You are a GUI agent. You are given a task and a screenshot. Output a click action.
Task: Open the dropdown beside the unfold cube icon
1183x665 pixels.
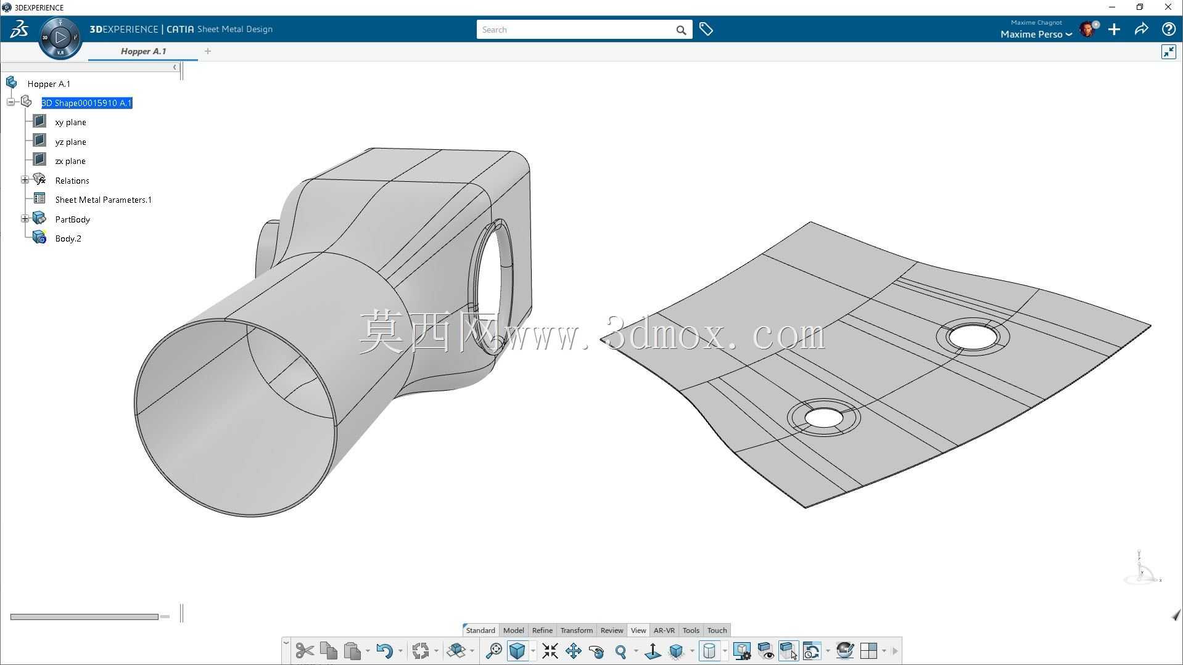[x=472, y=651]
